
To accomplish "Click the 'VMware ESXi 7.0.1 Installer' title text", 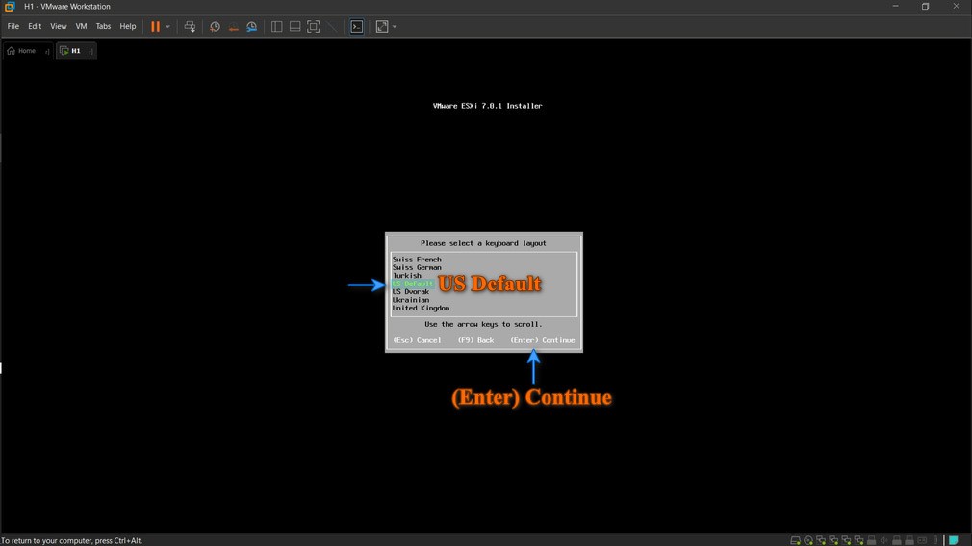I will click(x=487, y=106).
